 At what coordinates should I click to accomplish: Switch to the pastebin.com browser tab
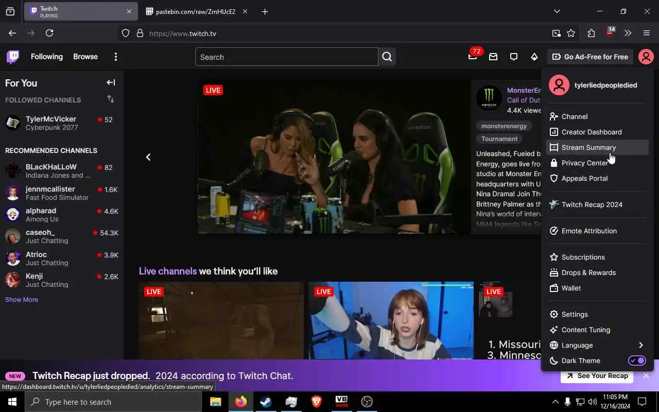[196, 11]
